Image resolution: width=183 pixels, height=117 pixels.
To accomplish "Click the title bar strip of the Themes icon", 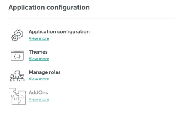I will [x=17, y=52].
